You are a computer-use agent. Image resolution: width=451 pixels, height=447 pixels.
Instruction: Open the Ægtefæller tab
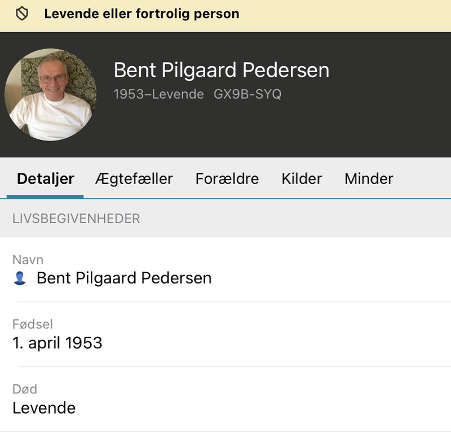pyautogui.click(x=134, y=178)
